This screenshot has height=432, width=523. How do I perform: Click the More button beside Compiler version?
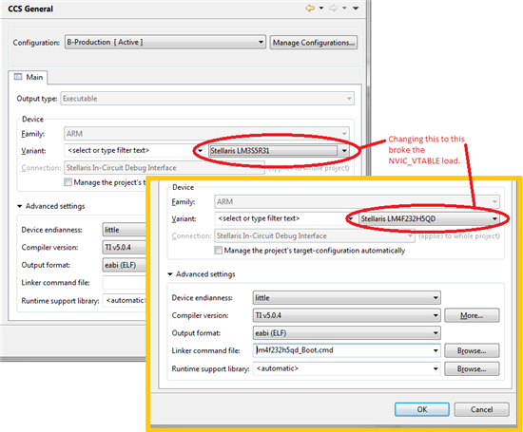pyautogui.click(x=472, y=315)
